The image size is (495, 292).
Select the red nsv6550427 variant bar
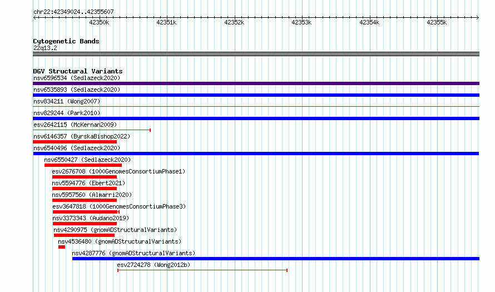83,165
